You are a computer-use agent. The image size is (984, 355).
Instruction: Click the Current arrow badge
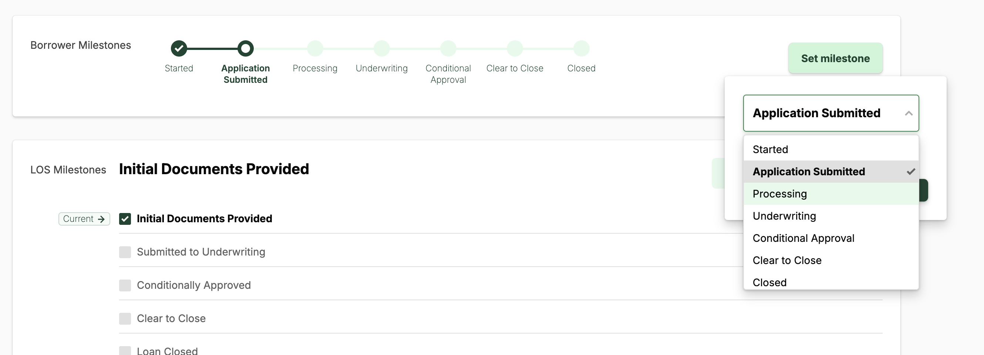tap(84, 219)
